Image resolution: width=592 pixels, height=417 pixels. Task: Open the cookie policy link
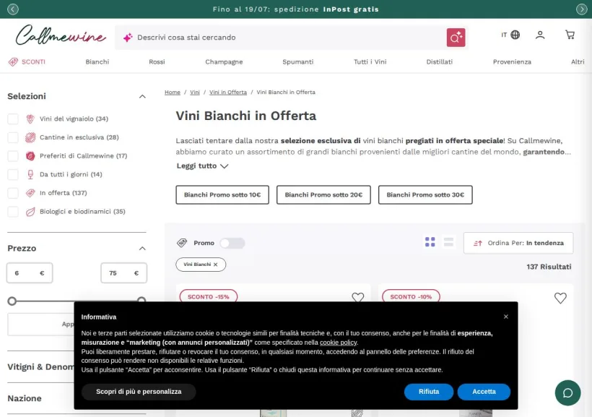pyautogui.click(x=338, y=343)
